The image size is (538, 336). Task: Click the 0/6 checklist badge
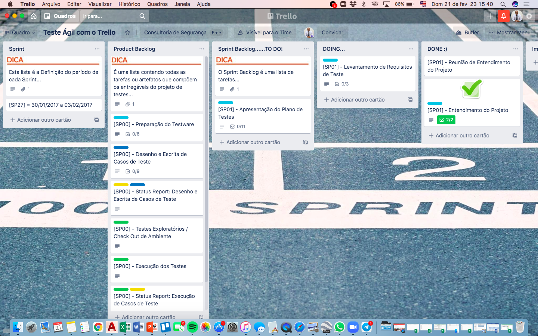click(x=133, y=134)
